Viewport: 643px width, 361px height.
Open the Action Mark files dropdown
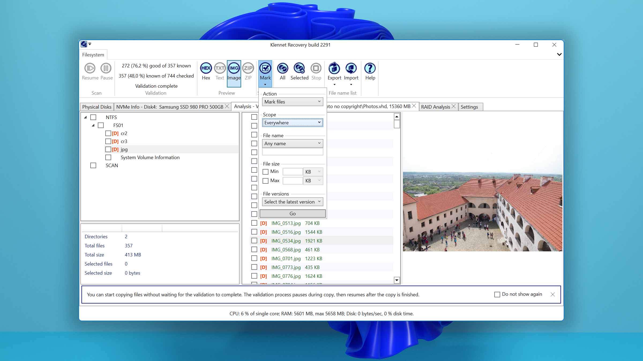pyautogui.click(x=293, y=102)
